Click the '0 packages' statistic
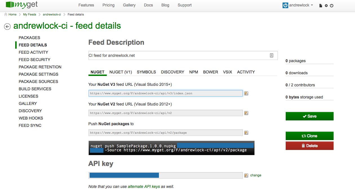The width and height of the screenshot is (355, 191). (x=296, y=61)
